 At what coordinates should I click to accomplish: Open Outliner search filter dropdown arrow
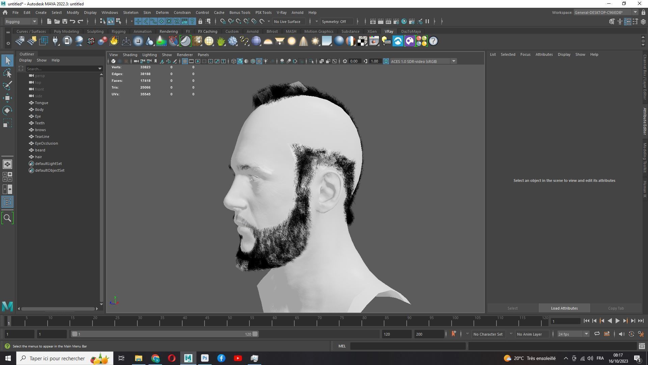tap(100, 69)
